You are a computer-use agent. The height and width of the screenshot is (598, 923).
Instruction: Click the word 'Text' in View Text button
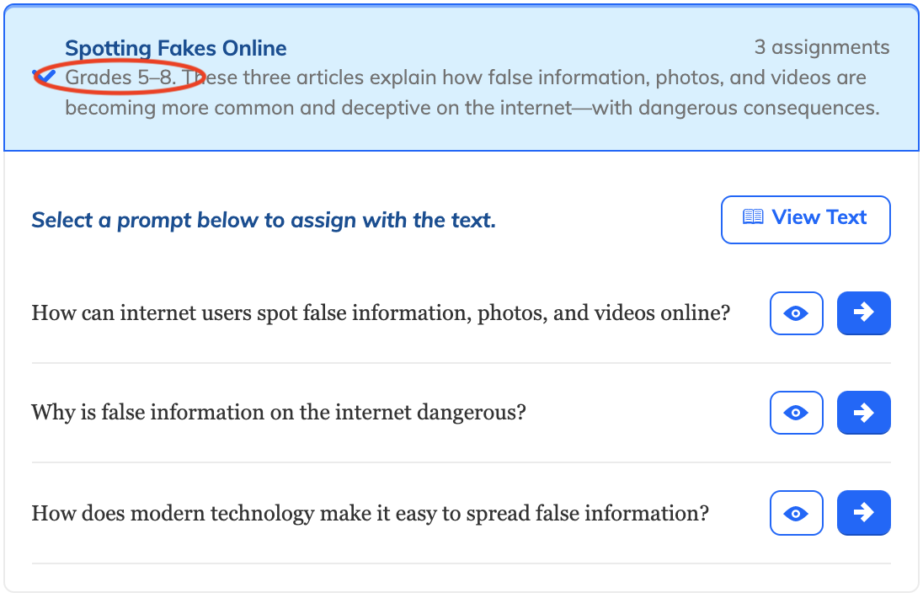tap(846, 217)
